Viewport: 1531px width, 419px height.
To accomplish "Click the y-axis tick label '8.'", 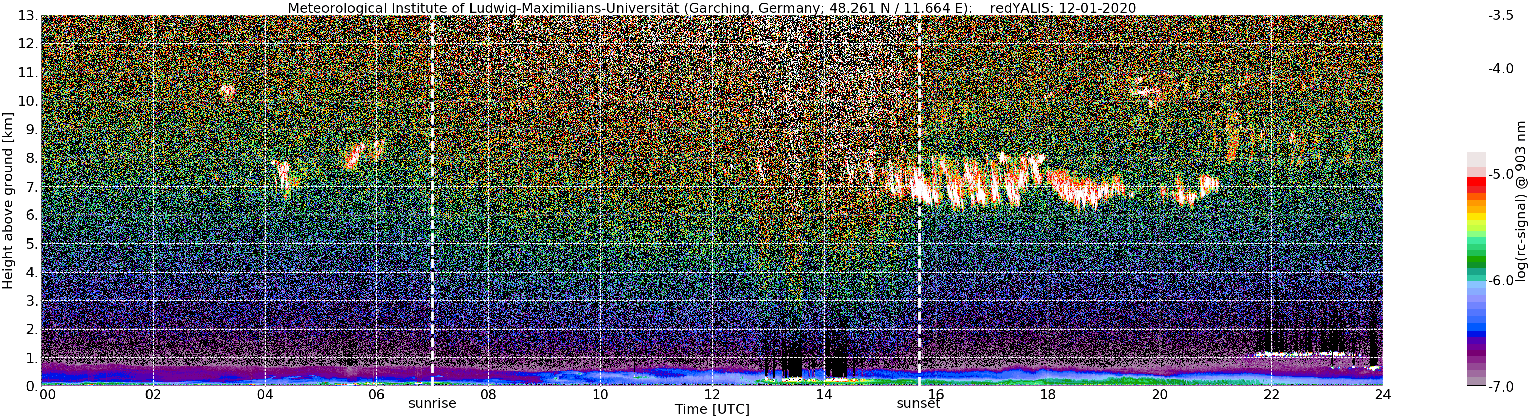I will pos(32,158).
